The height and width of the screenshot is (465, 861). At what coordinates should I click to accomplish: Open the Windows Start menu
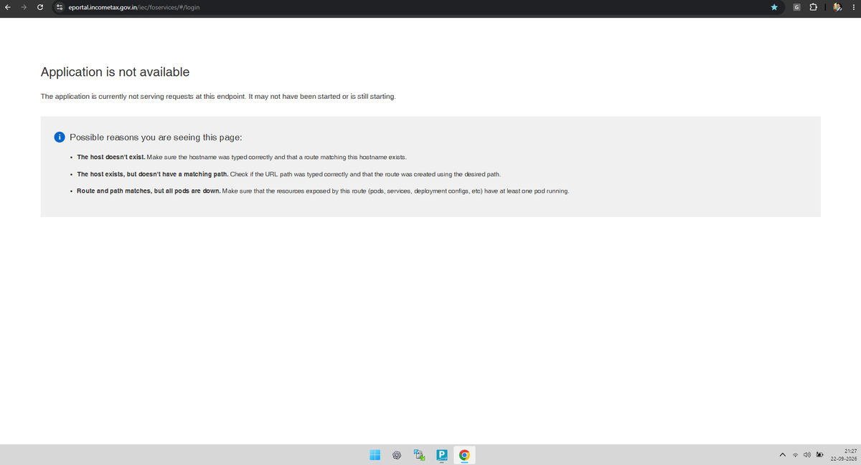pos(375,454)
